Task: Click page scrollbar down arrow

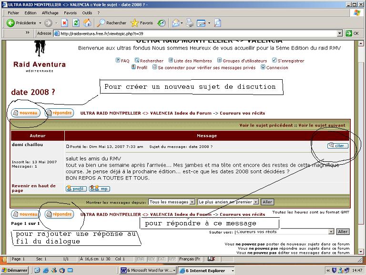Action: click(361, 252)
